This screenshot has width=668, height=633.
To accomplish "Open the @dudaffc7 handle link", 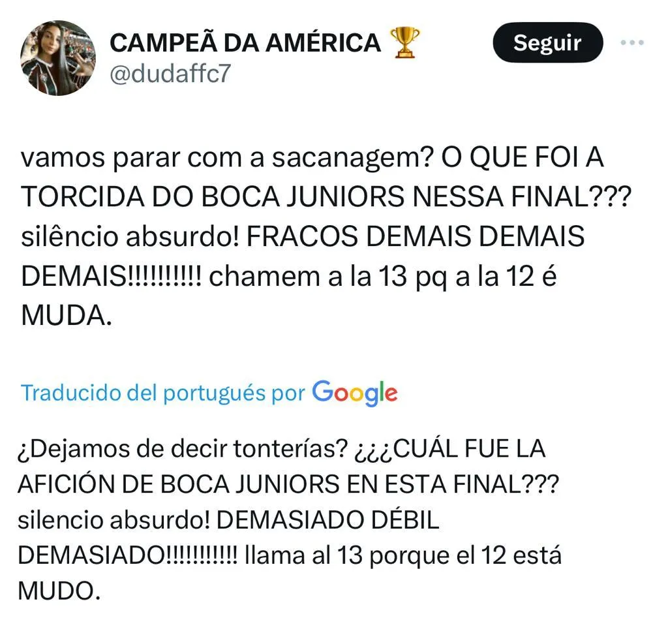I will pyautogui.click(x=170, y=73).
